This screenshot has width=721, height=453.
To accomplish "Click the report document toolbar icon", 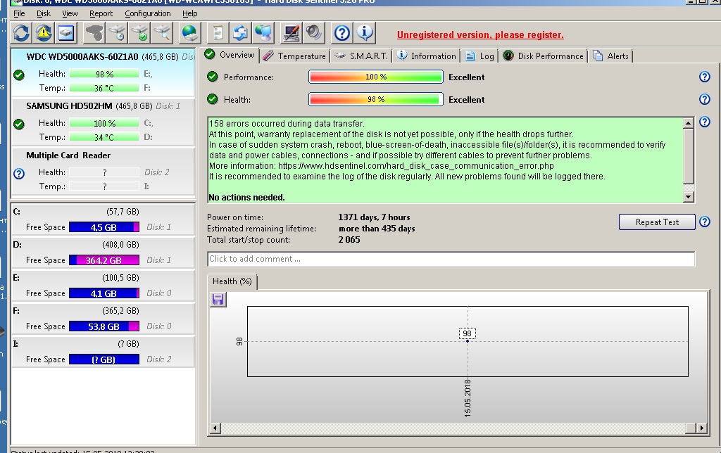I will pos(219,32).
